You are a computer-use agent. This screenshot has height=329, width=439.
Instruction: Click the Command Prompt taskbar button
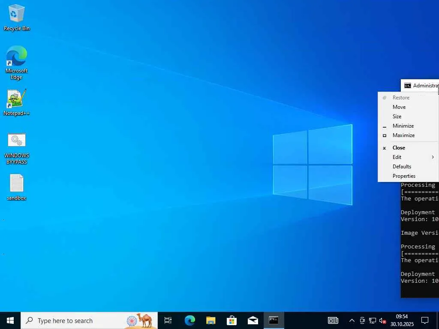274,320
